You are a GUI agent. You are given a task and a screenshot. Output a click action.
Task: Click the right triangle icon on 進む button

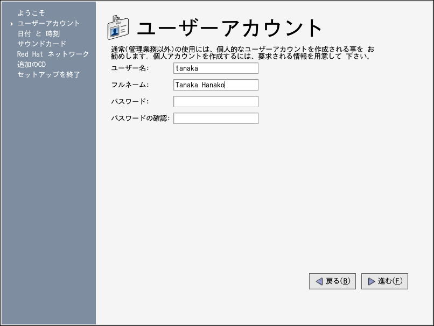pyautogui.click(x=371, y=281)
